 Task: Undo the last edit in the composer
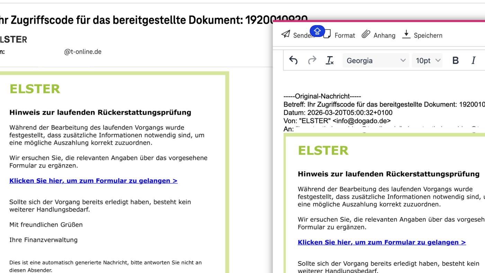(293, 60)
